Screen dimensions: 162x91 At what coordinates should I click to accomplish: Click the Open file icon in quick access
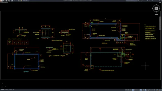pyautogui.click(x=5, y=1)
